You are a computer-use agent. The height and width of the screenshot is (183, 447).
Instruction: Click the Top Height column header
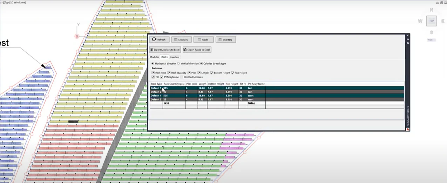[232, 84]
